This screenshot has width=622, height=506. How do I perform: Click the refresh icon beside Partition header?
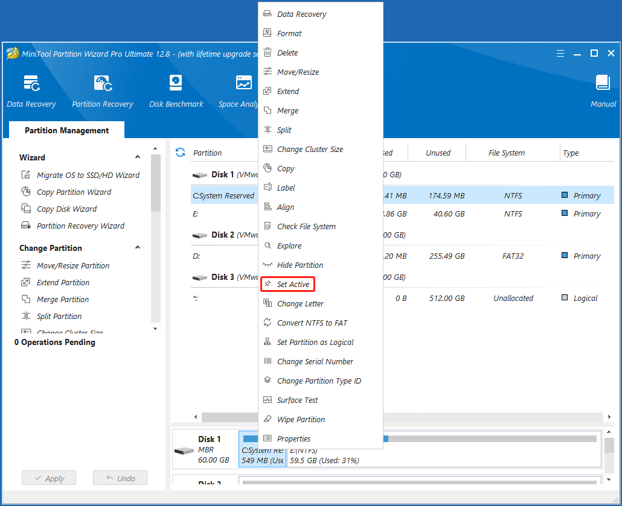click(180, 153)
